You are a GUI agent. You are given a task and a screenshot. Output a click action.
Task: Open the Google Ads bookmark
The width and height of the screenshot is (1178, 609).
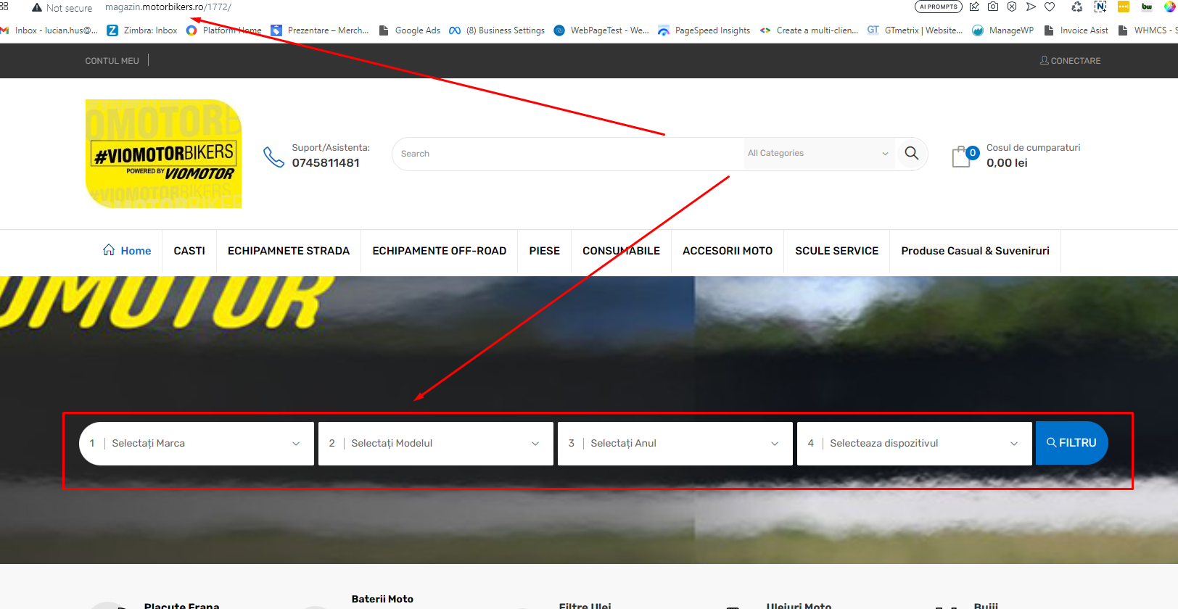[410, 30]
